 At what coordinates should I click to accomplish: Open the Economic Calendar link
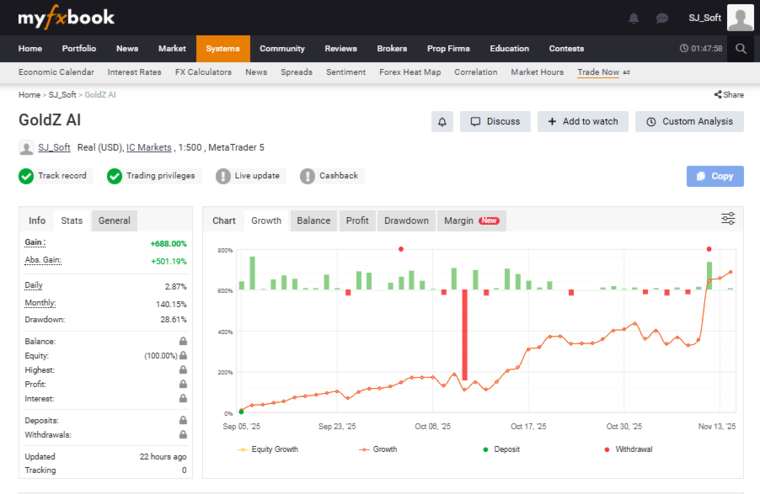[56, 72]
